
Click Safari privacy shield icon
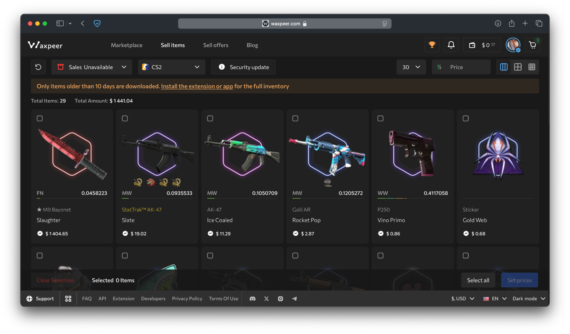click(97, 23)
